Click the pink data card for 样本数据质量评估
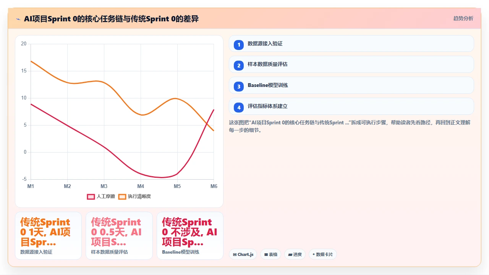 119,236
